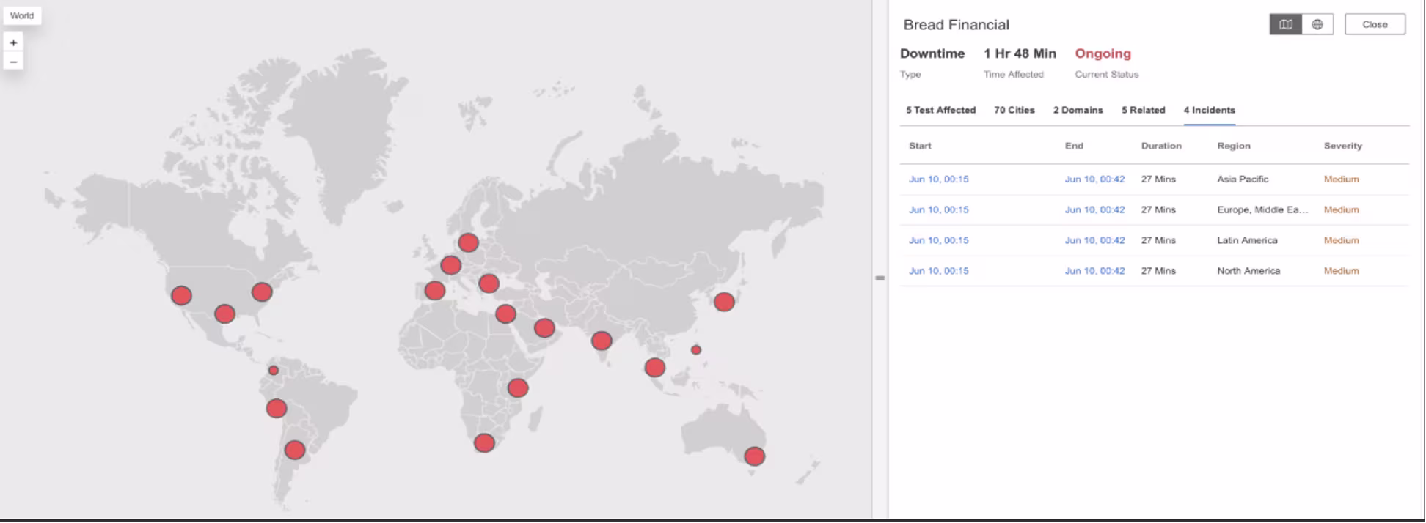Viewport: 1426px width, 523px height.
Task: Click Medium severity in Asia Pacific row
Action: pyautogui.click(x=1341, y=179)
